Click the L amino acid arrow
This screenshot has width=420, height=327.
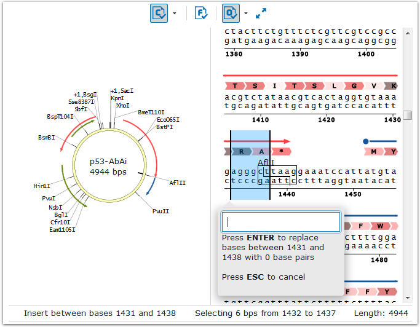334,86
